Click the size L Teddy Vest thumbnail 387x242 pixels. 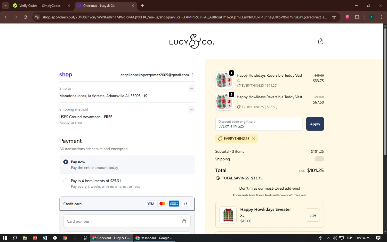[224, 102]
